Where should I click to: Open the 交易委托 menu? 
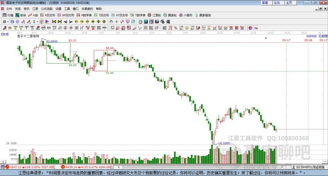[87, 9]
